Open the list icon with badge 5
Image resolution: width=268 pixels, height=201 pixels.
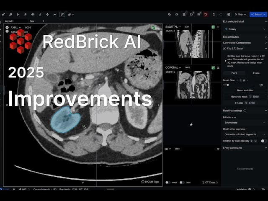point(199,14)
